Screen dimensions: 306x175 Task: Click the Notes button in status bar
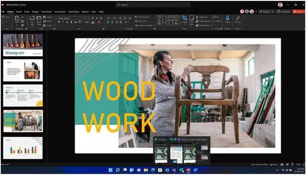[x=274, y=165]
